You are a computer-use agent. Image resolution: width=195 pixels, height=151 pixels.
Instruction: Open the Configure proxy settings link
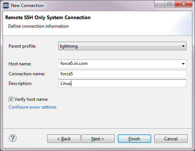[33, 107]
